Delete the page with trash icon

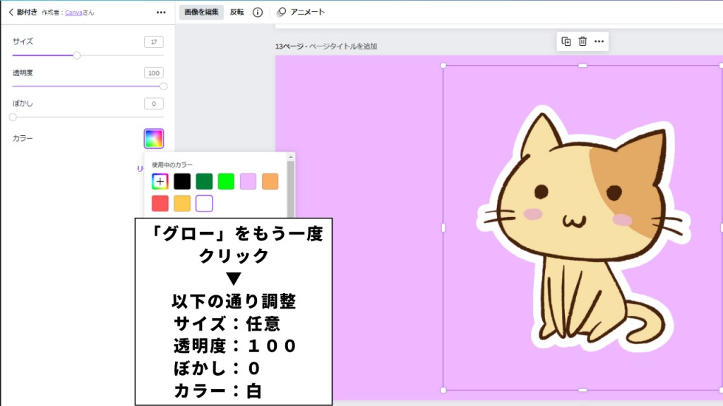582,42
